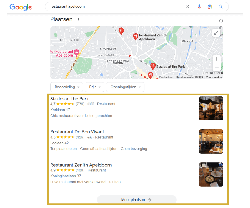Open the Beoordeling filter dropdown
Screen dimensions: 250x208
point(67,87)
